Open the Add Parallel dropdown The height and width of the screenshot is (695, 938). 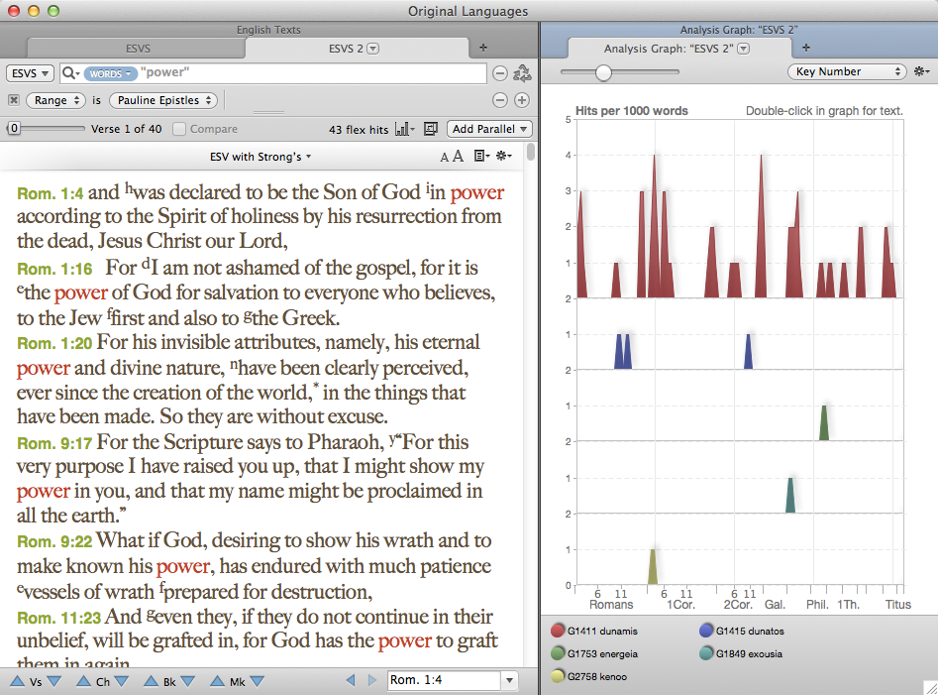coord(489,129)
